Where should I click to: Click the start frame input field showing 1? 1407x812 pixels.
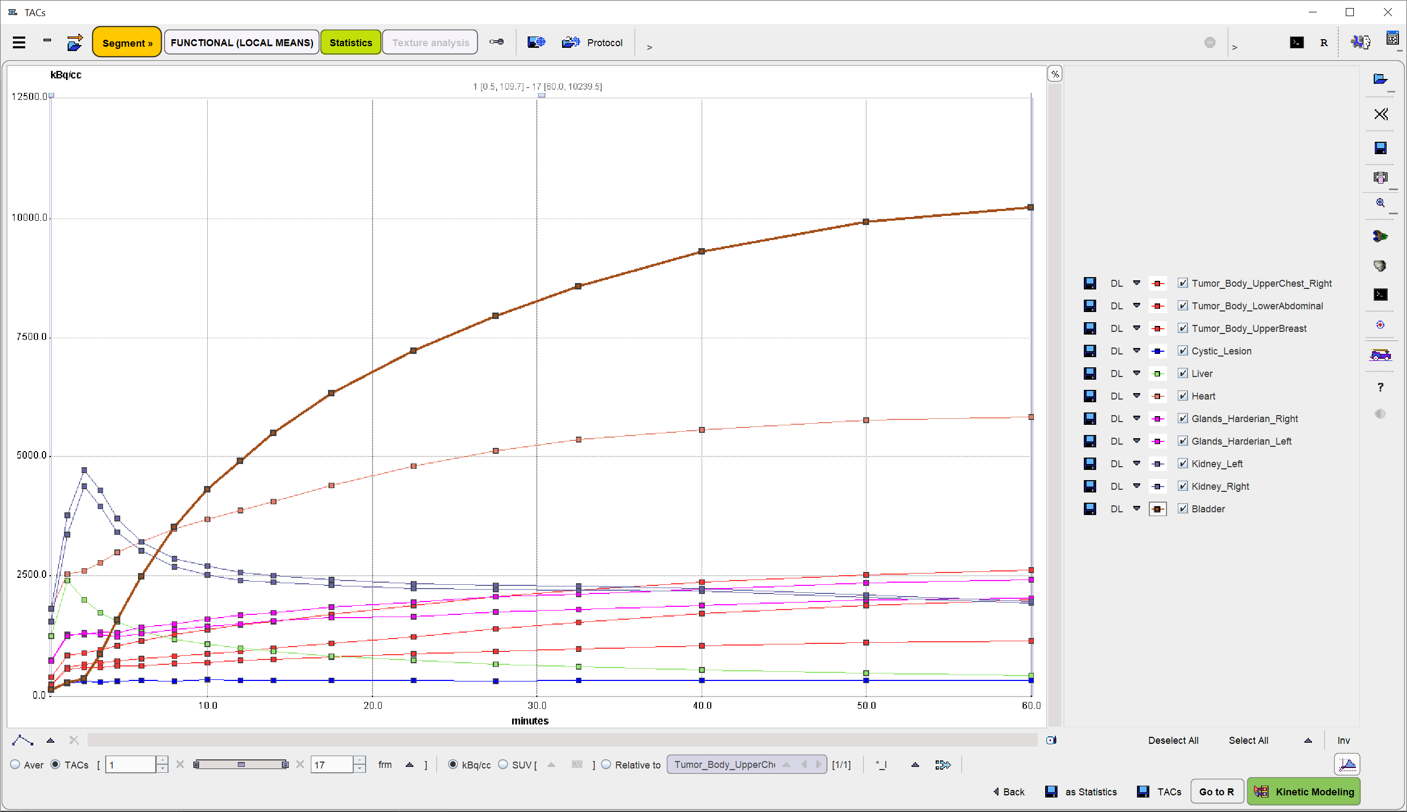[x=130, y=765]
